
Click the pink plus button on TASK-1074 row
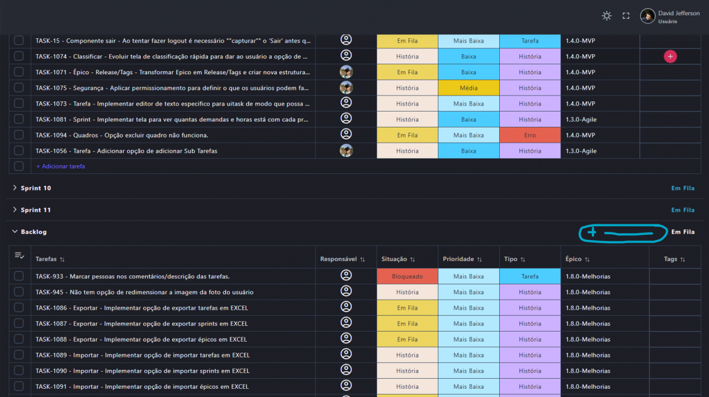pyautogui.click(x=670, y=56)
